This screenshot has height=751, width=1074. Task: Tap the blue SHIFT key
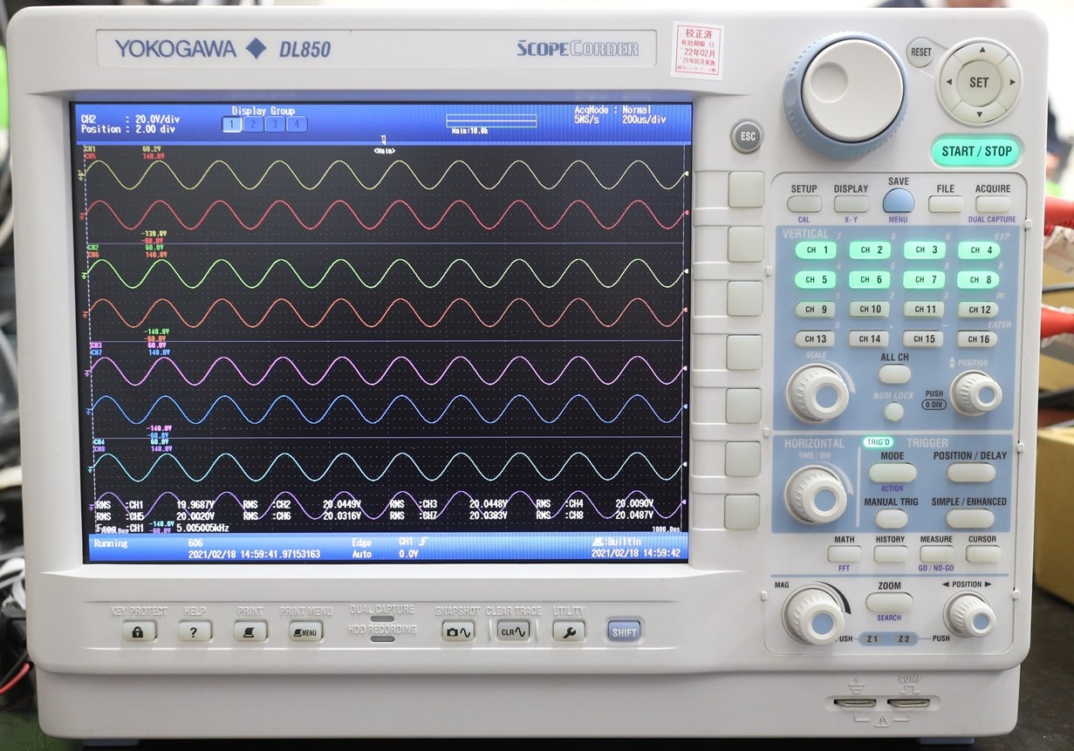coord(625,632)
